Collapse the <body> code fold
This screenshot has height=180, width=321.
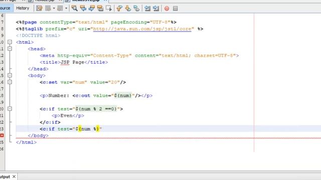coord(10,75)
